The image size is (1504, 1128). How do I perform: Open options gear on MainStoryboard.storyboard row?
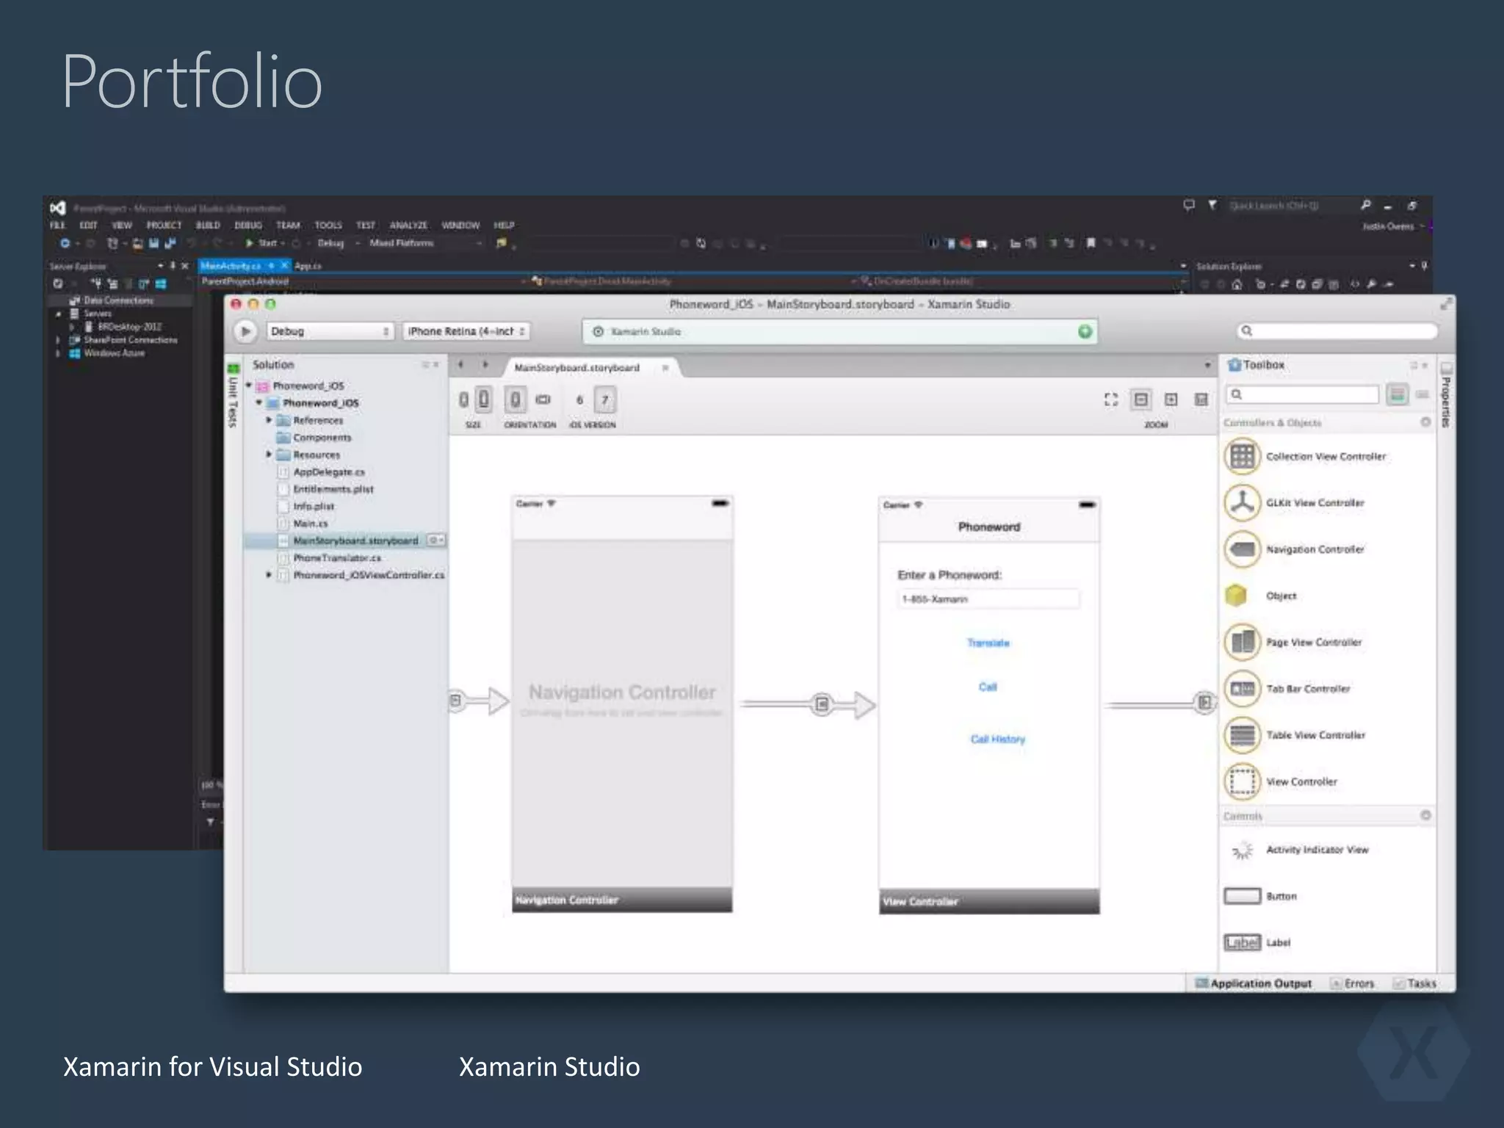tap(436, 540)
